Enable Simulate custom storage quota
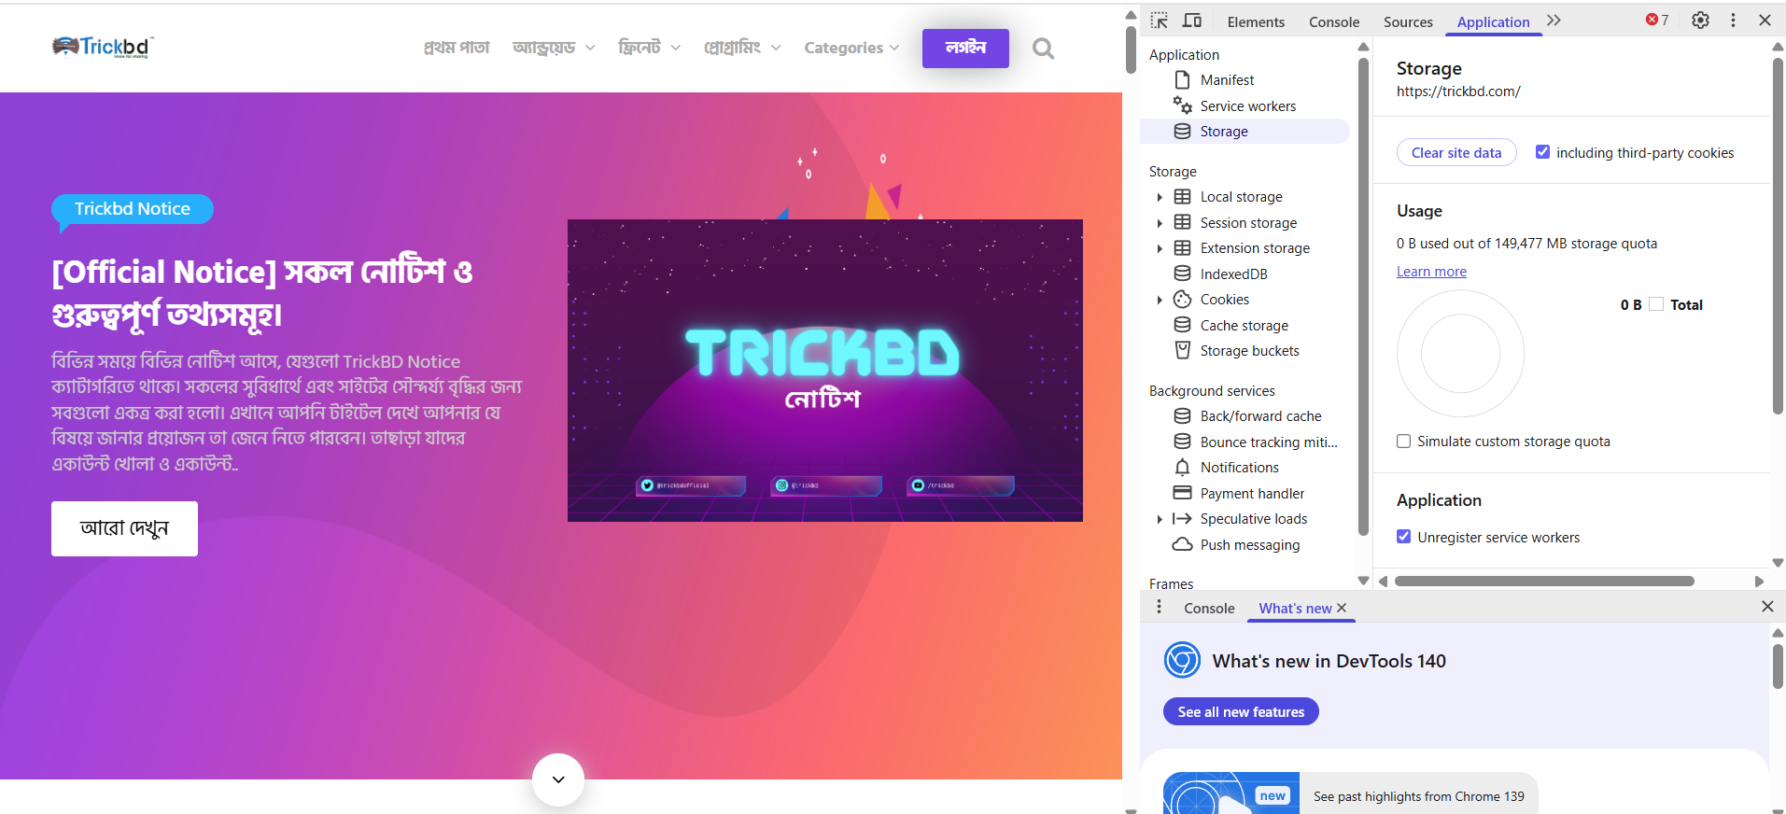1786x814 pixels. pyautogui.click(x=1403, y=442)
